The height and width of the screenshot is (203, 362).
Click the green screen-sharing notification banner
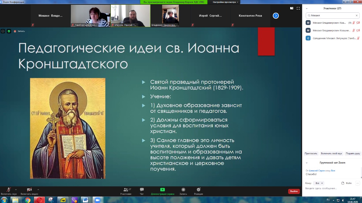pyautogui.click(x=174, y=2)
